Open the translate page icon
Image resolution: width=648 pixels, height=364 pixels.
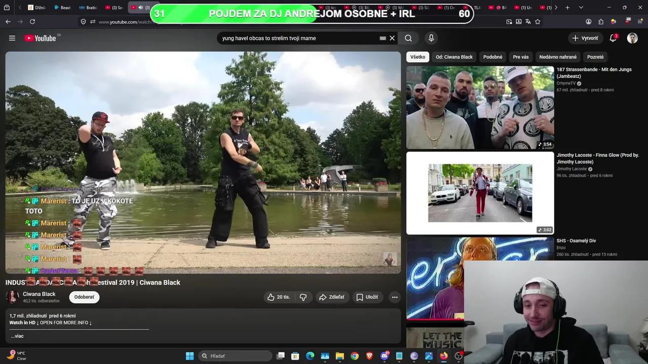click(x=528, y=22)
